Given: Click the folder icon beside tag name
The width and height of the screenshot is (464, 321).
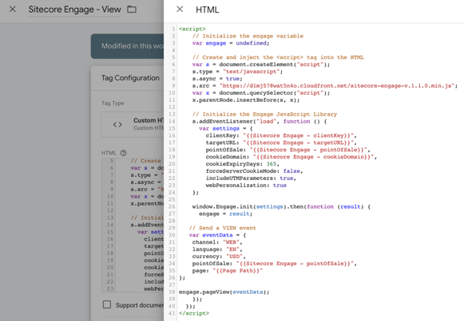Looking at the screenshot, I should [x=132, y=10].
